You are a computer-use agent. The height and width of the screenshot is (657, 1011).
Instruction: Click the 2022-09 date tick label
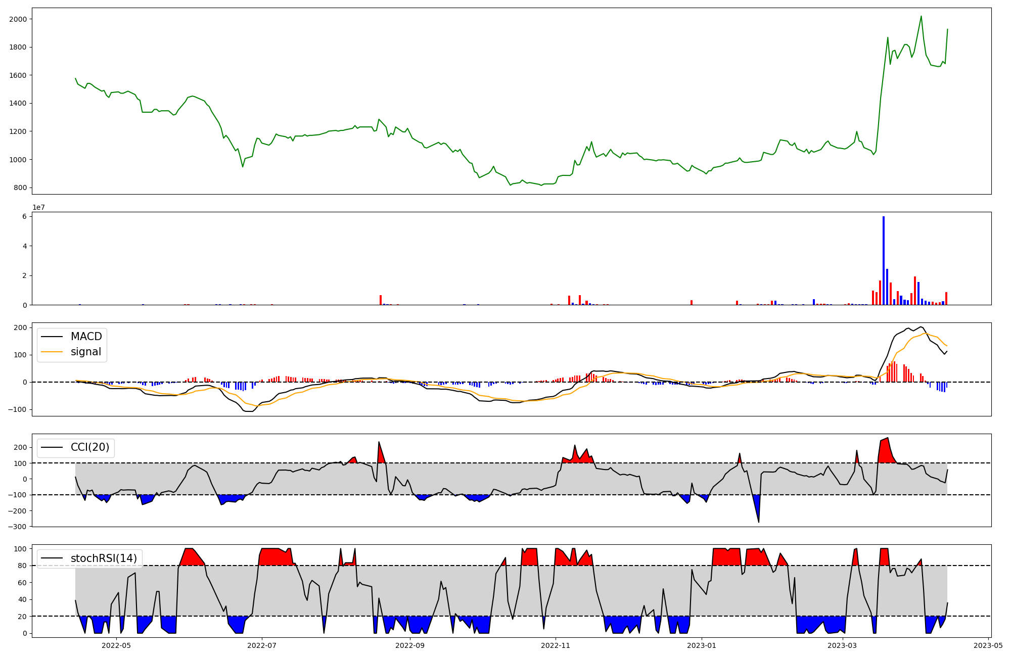(410, 645)
